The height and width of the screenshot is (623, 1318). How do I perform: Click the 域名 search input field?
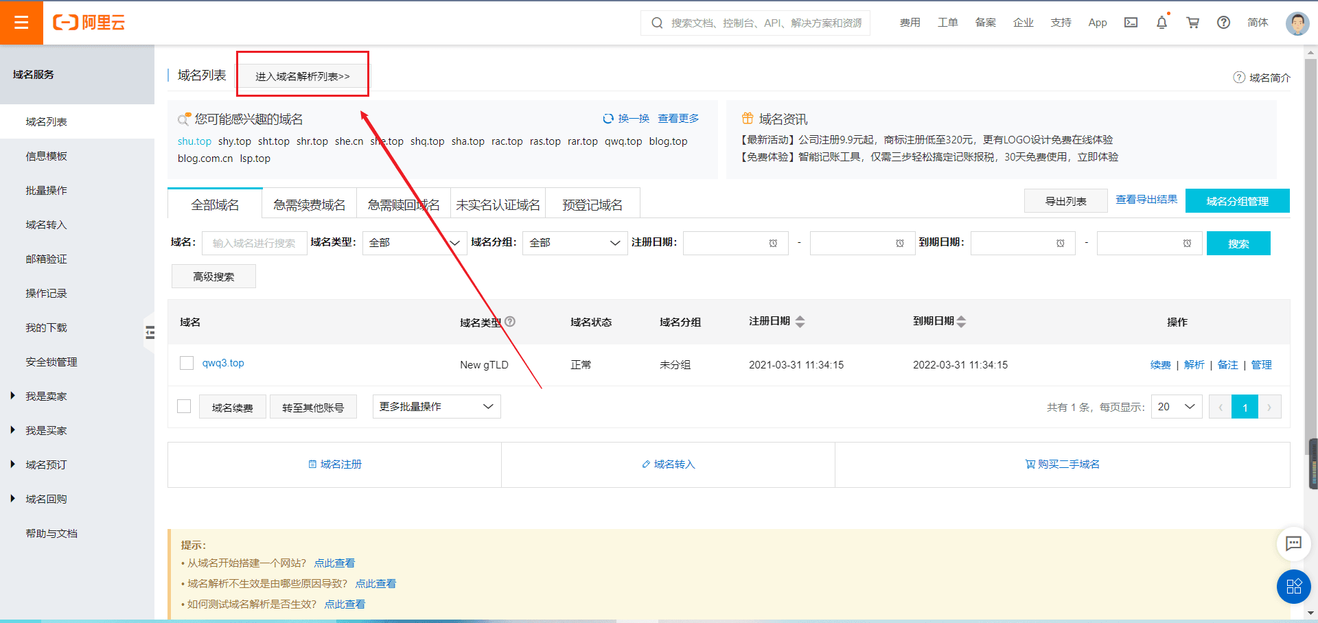(x=254, y=243)
